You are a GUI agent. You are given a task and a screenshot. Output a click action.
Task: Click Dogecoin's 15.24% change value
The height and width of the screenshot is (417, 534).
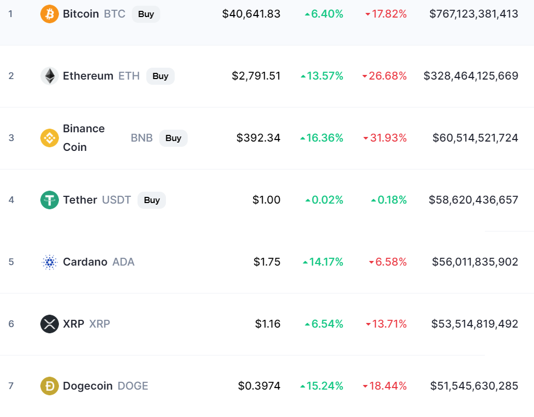(322, 385)
